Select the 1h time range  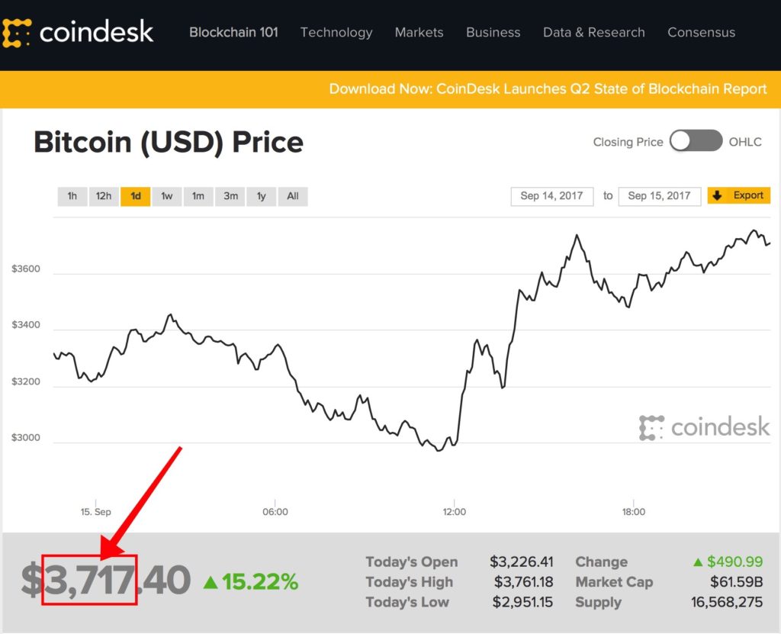72,196
